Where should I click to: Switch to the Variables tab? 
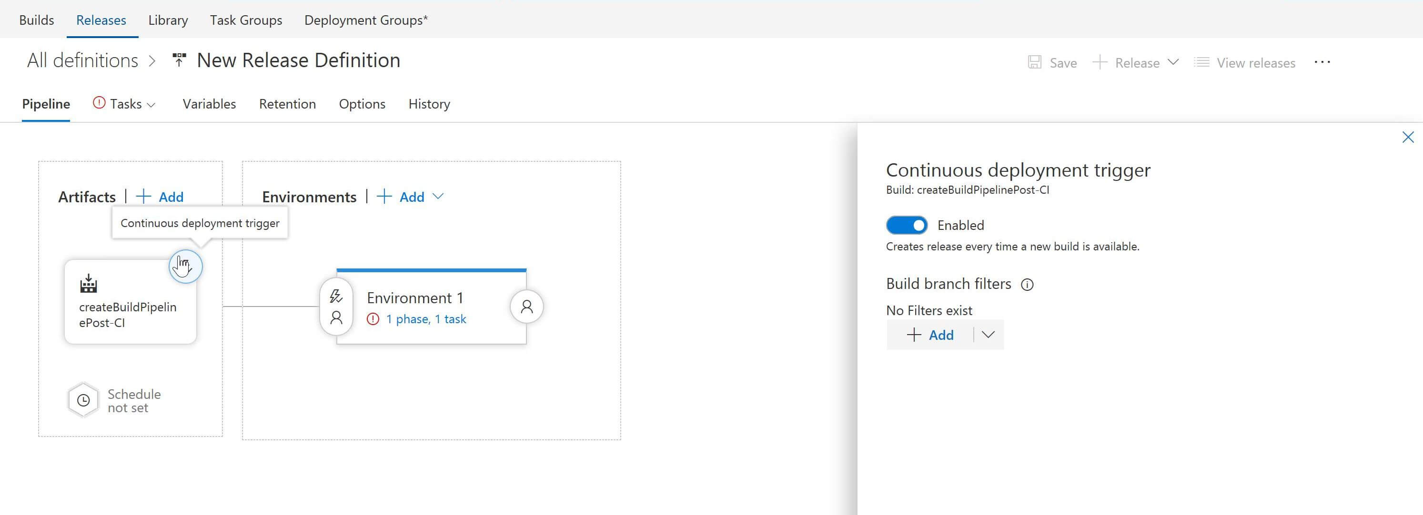pyautogui.click(x=209, y=104)
